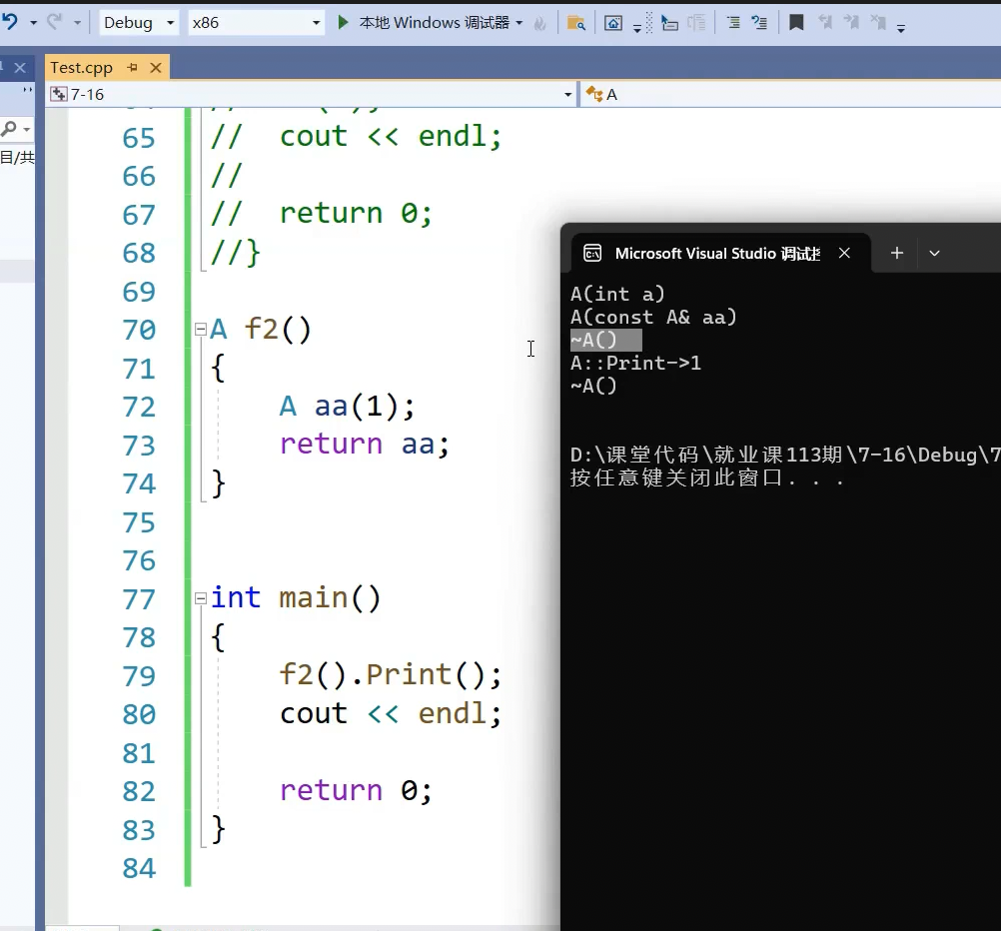Open the x86 platform dropdown
The image size is (1001, 931).
coord(256,23)
